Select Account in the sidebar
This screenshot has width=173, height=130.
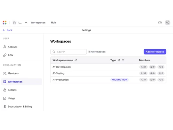point(22,47)
